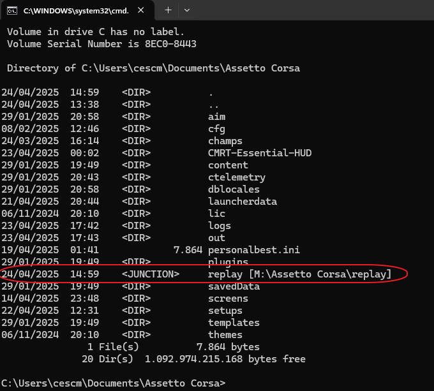Click the replay junction entry

[x=299, y=274]
